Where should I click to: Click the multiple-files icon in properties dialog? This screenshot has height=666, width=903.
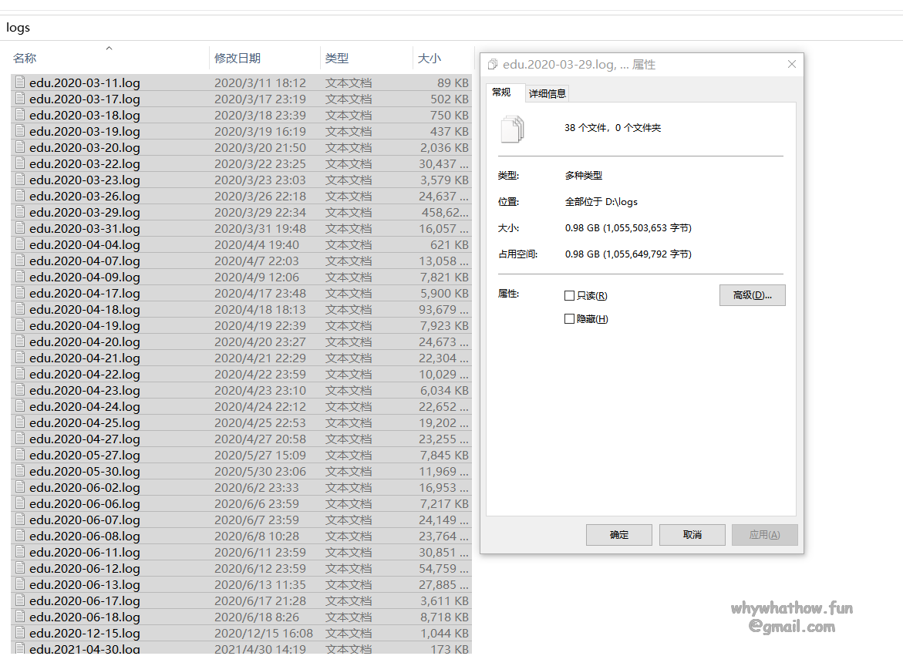click(512, 129)
